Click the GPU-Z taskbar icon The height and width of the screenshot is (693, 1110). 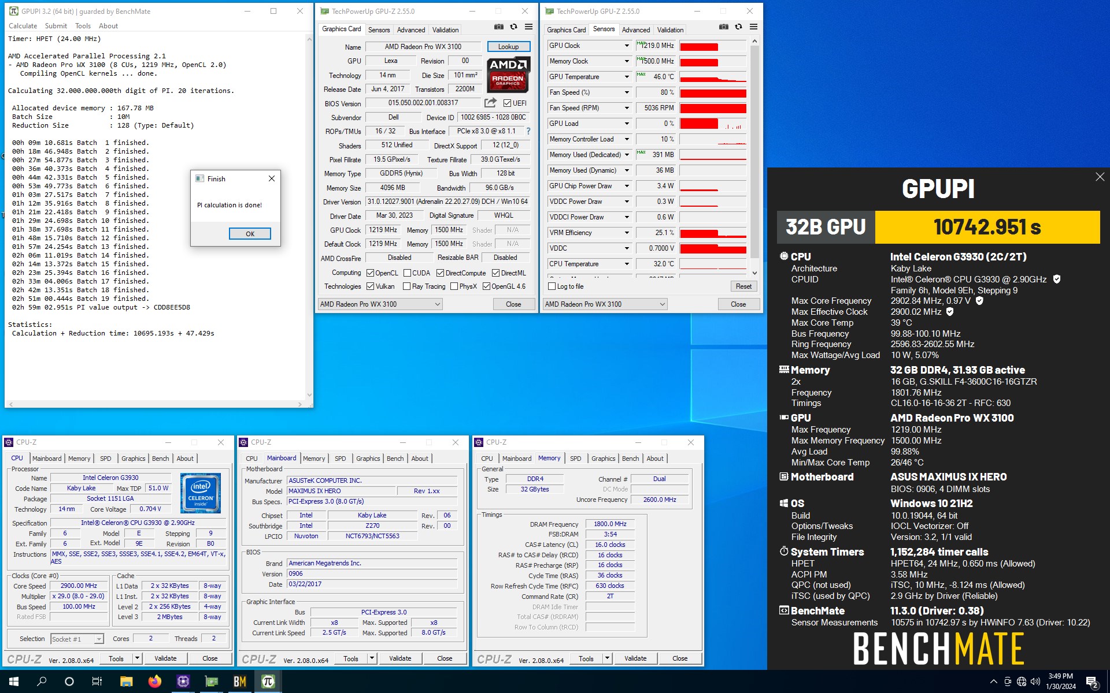pos(211,681)
